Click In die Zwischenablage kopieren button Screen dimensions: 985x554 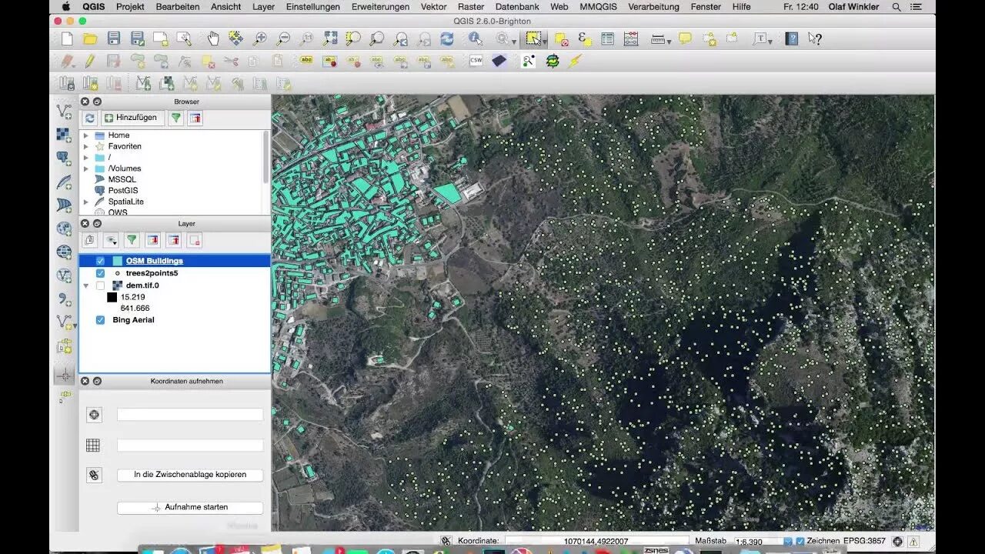point(190,475)
